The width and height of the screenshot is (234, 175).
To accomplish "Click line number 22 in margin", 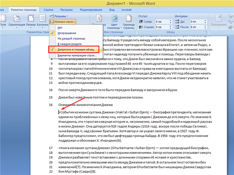I will 51,171.
